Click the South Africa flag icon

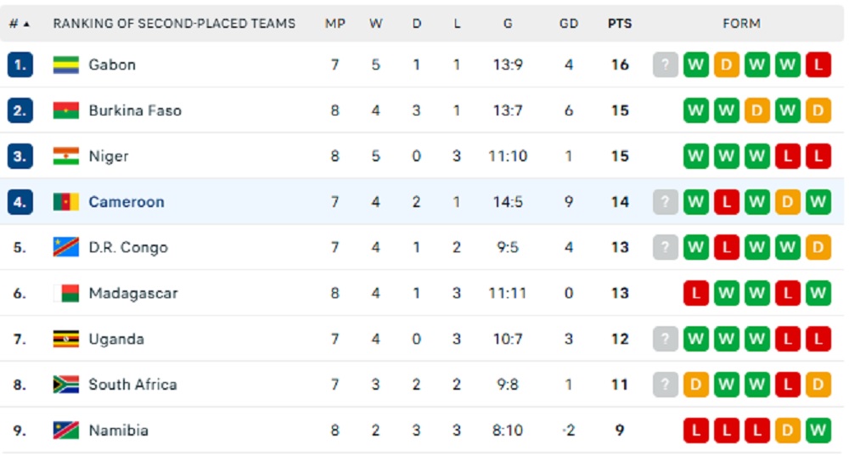(x=66, y=385)
